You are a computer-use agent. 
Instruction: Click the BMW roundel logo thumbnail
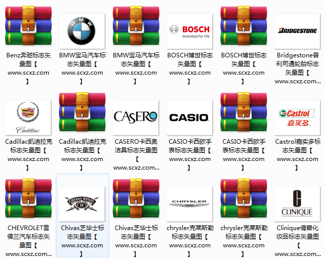pos(82,30)
